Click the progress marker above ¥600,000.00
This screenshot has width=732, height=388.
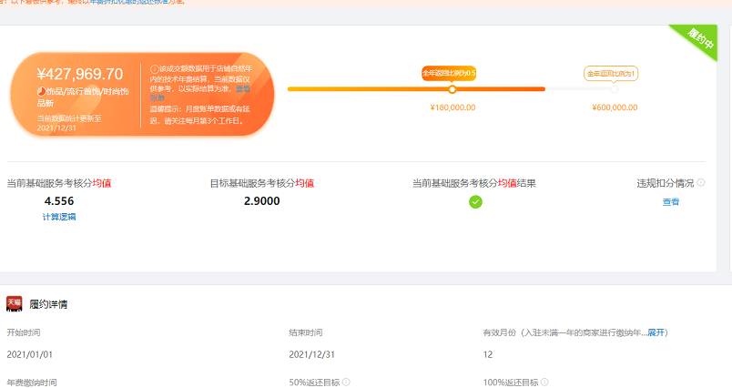click(615, 89)
